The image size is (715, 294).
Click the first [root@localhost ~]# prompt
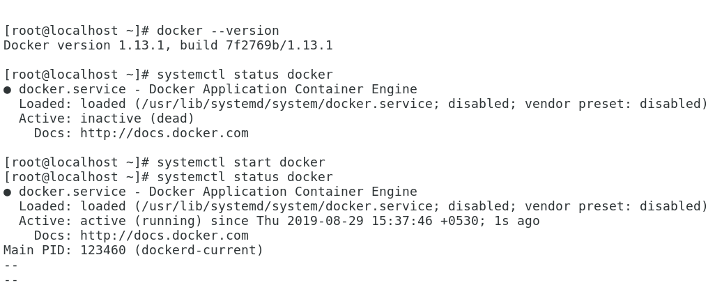tap(76, 31)
